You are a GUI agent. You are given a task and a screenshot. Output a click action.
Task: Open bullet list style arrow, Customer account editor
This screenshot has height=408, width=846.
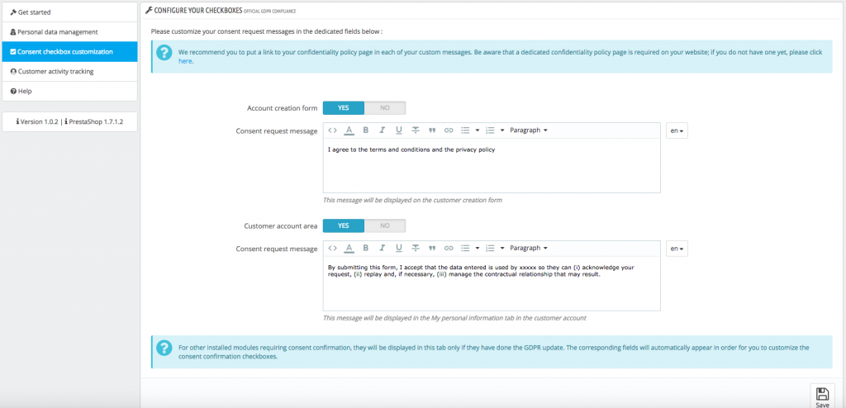click(478, 249)
